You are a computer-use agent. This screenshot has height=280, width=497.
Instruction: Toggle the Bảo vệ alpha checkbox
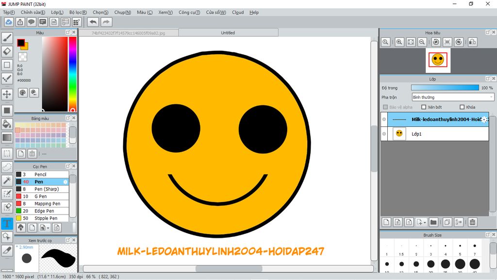[385, 107]
